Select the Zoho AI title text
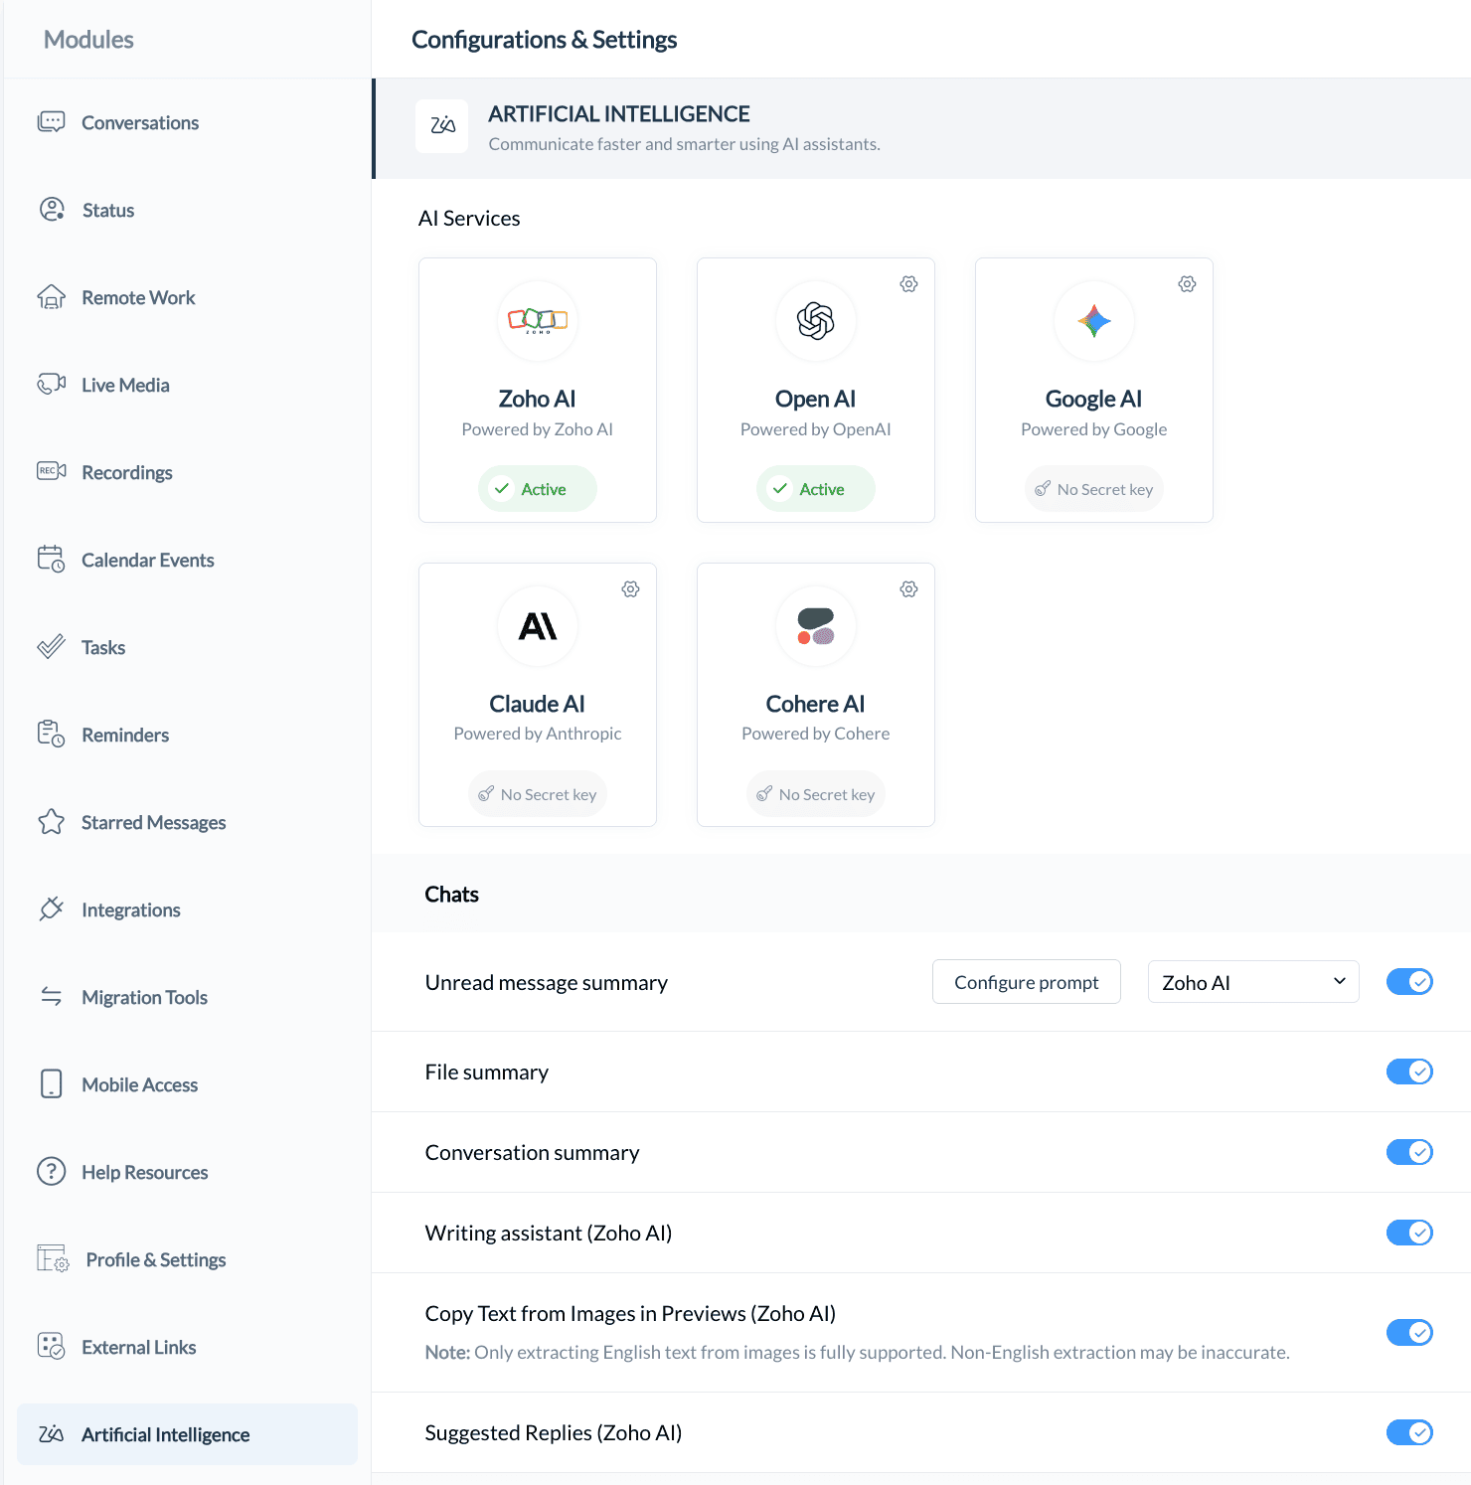Image resolution: width=1471 pixels, height=1485 pixels. tap(538, 399)
